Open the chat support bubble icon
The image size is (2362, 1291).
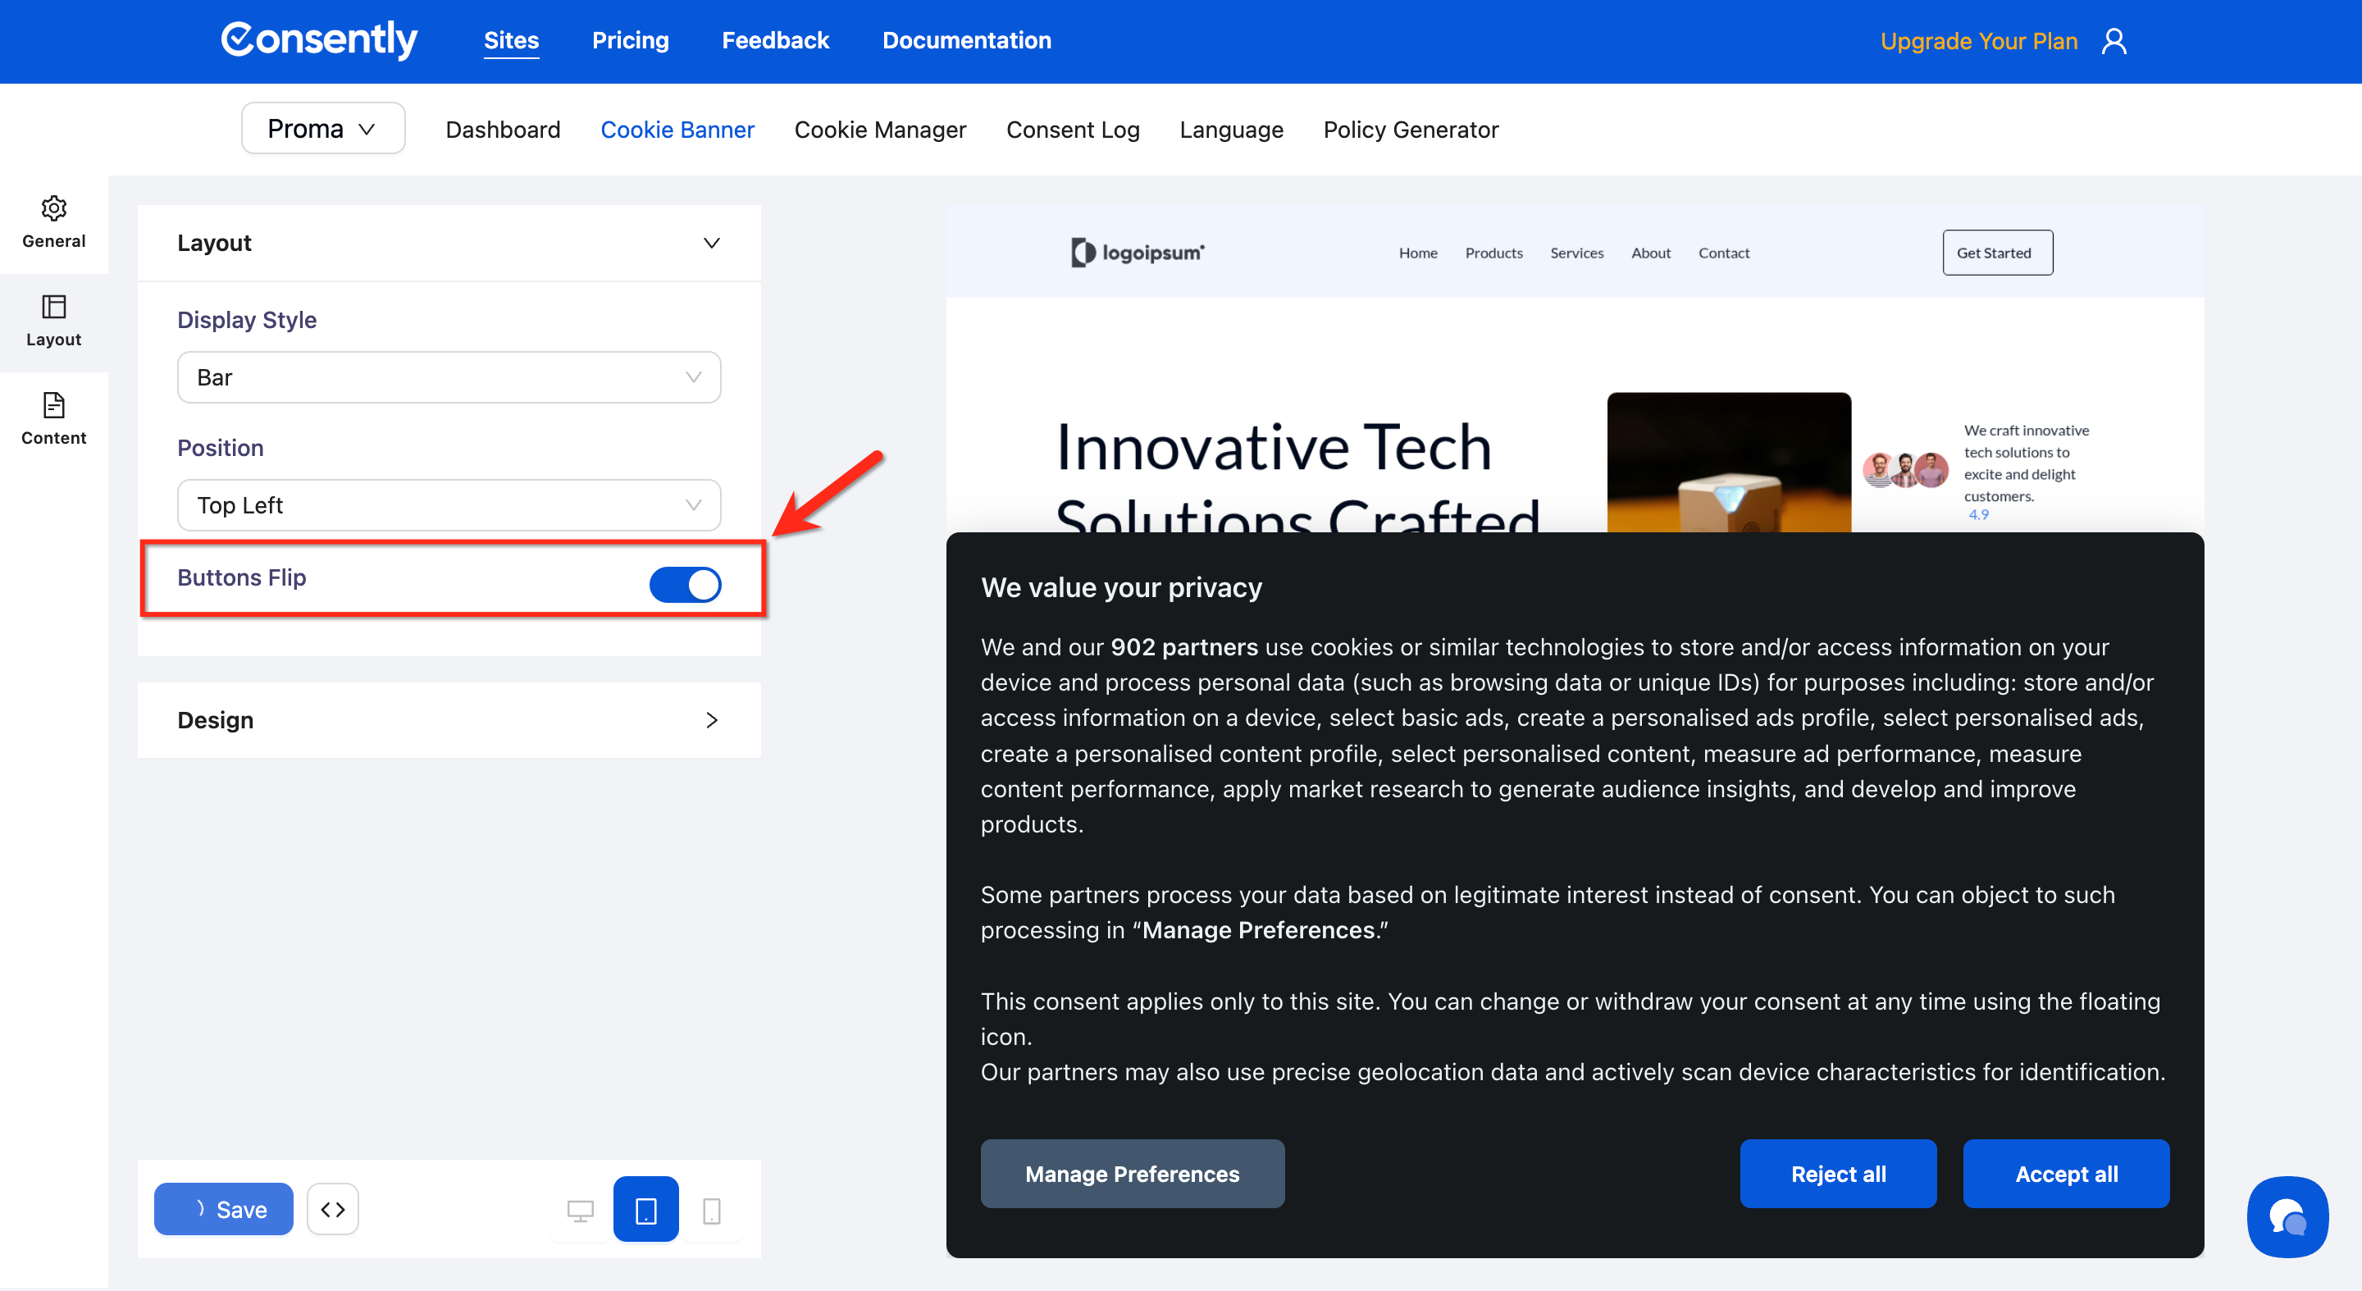[x=2287, y=1216]
